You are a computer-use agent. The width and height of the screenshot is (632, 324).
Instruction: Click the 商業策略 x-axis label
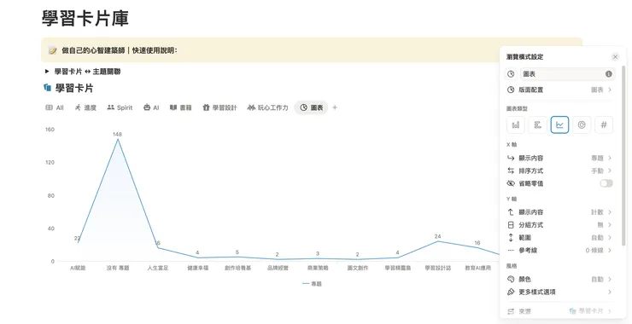318,268
